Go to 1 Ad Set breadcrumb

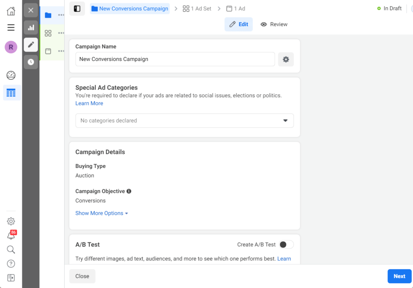click(197, 9)
